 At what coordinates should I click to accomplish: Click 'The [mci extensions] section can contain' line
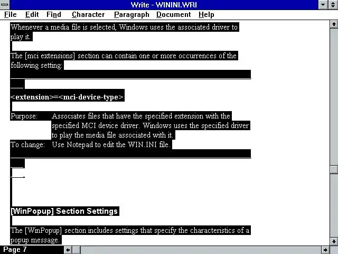(124, 56)
